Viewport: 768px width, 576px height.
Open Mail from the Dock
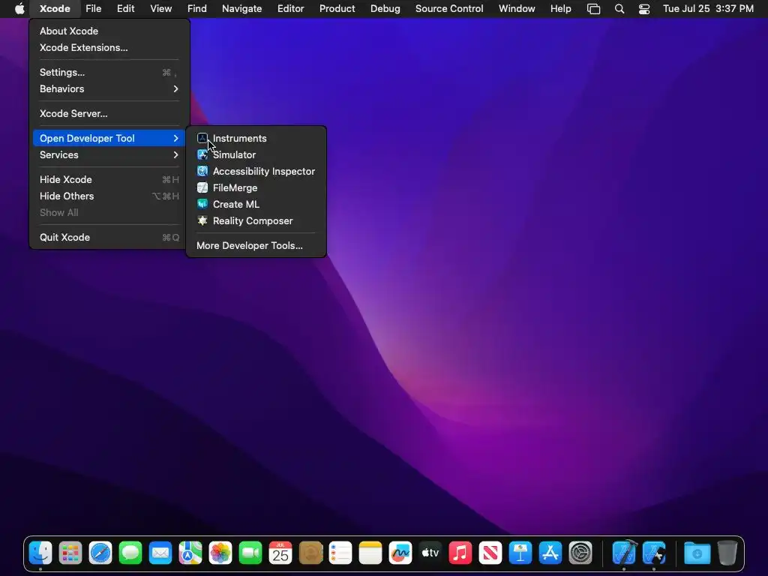point(160,553)
